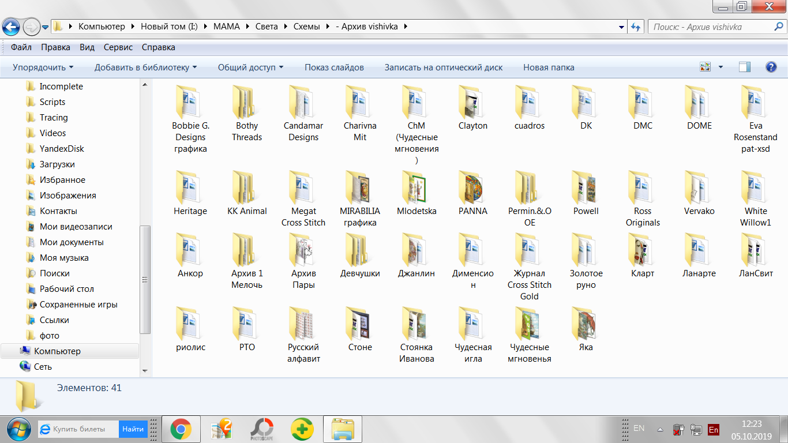Select Загрузки in the navigation pane

[57, 164]
